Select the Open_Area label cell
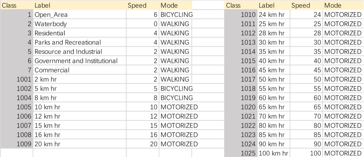 (51, 15)
